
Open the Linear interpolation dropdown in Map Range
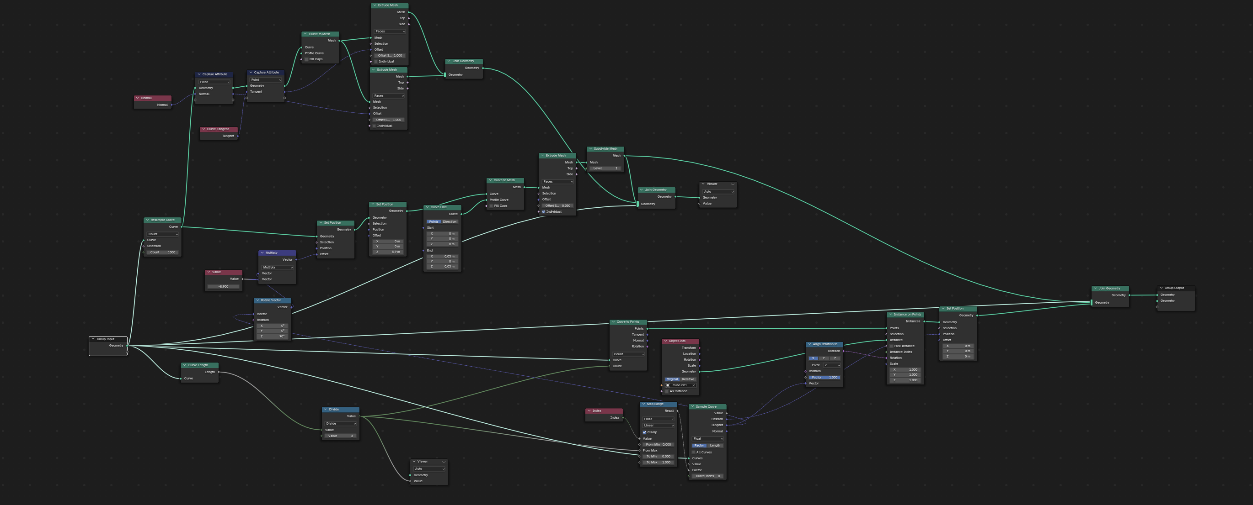coord(659,426)
